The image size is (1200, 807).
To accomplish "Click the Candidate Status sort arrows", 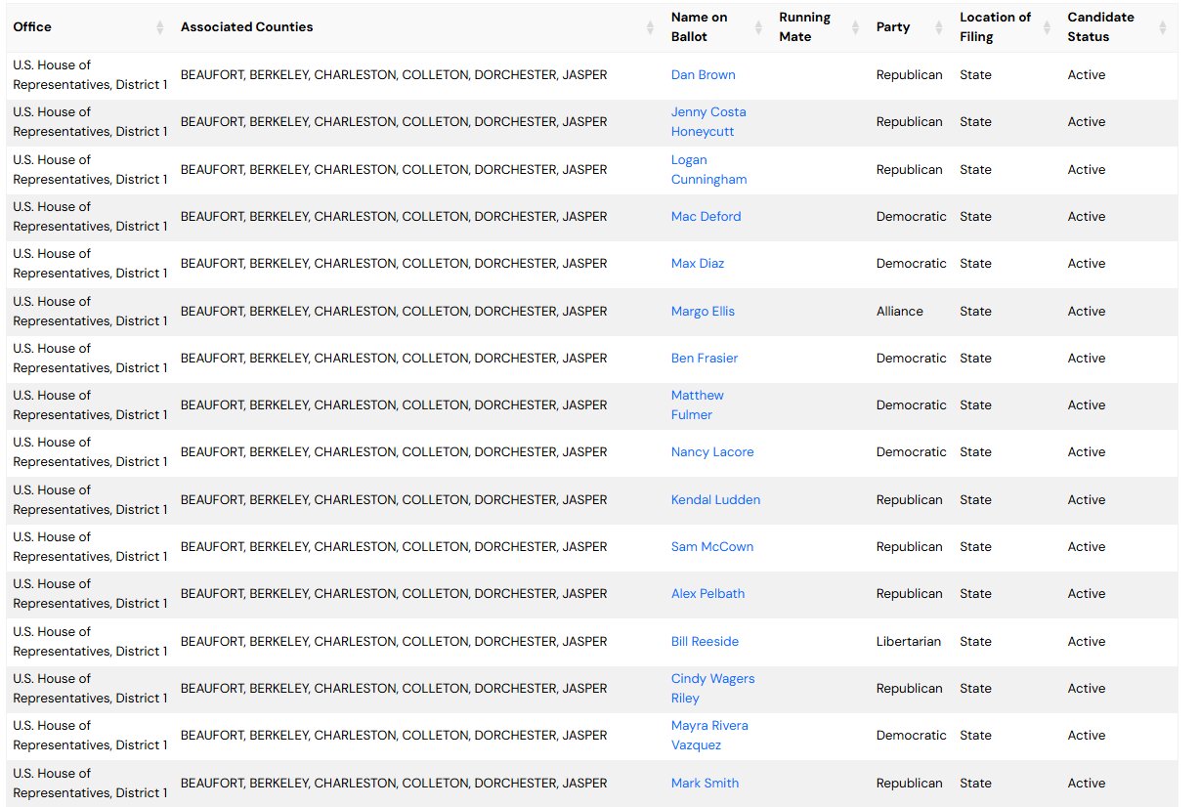I will [1163, 27].
